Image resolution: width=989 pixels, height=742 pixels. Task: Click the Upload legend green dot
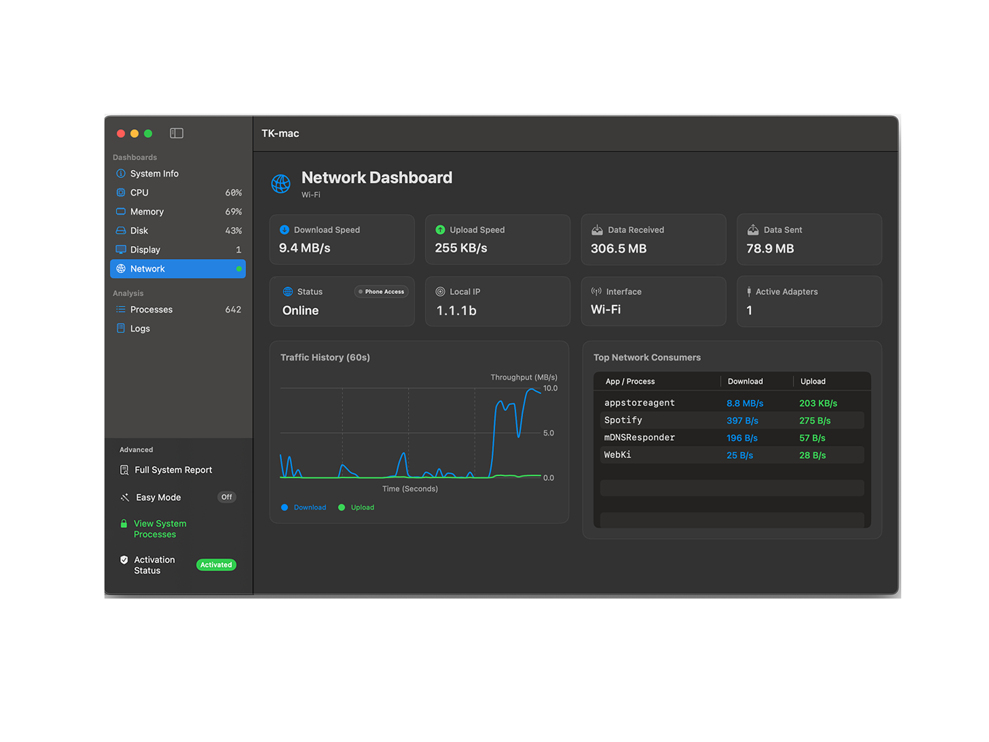pos(341,508)
